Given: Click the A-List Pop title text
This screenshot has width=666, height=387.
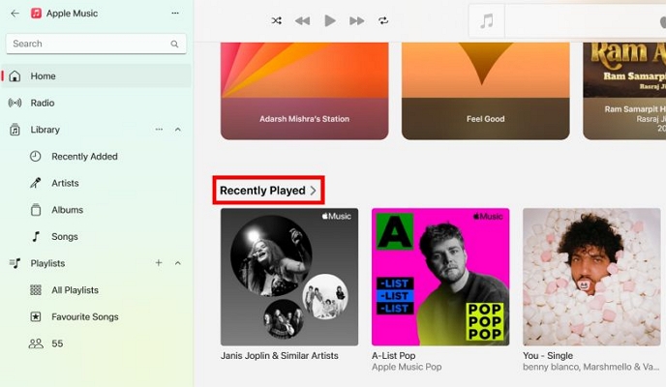Looking at the screenshot, I should pyautogui.click(x=394, y=356).
